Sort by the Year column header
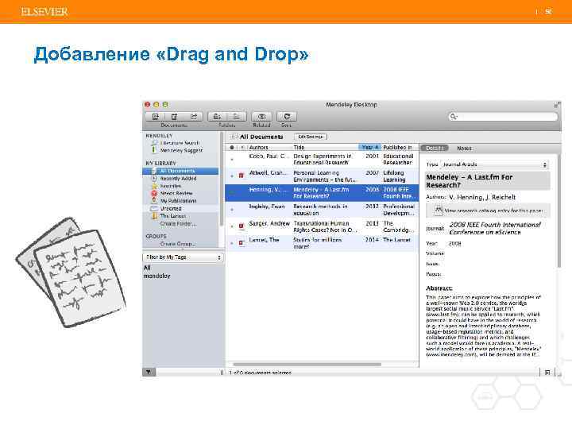This screenshot has height=429, width=572. [x=370, y=148]
